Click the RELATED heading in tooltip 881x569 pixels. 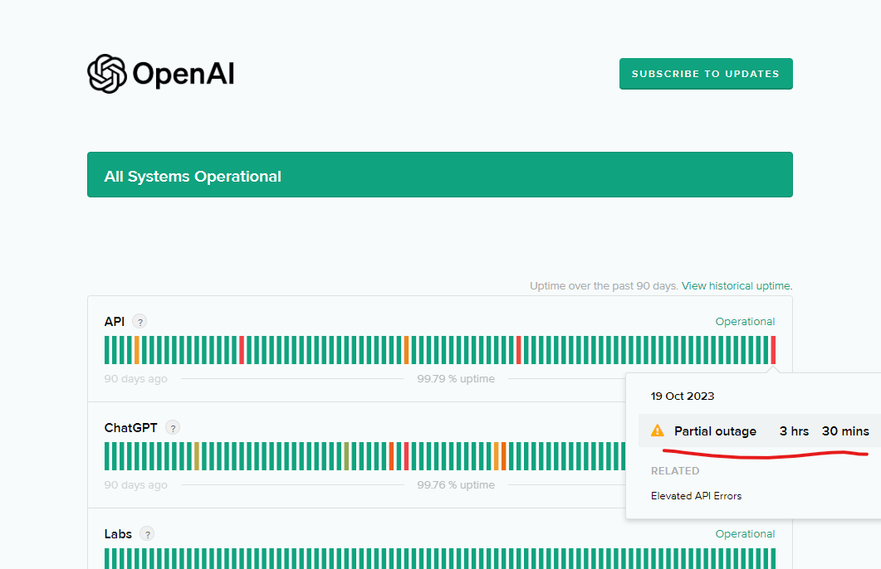(x=675, y=471)
